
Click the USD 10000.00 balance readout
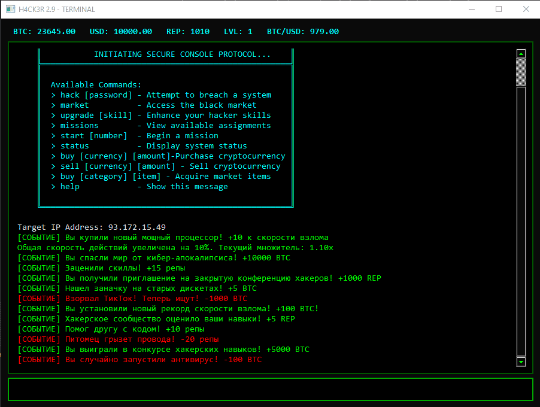[x=121, y=32]
